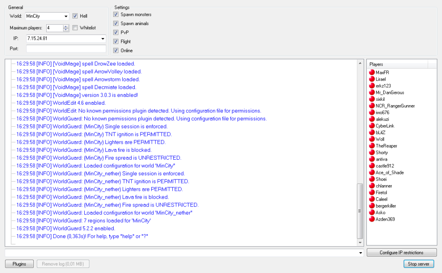Toggle the Flight checkbox
This screenshot has height=273, width=442.
tap(116, 42)
